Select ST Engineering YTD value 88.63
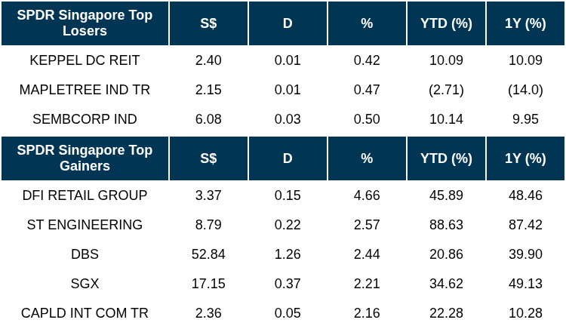 446,225
